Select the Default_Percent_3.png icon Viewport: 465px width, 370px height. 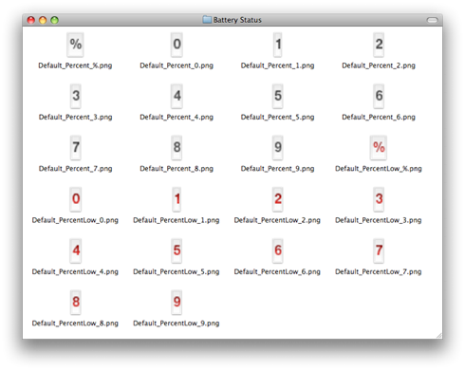click(x=76, y=96)
